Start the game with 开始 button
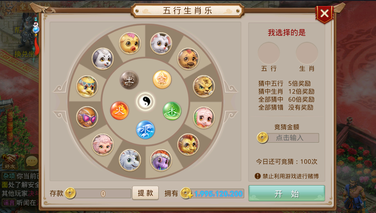The width and height of the screenshot is (376, 213). 287,194
